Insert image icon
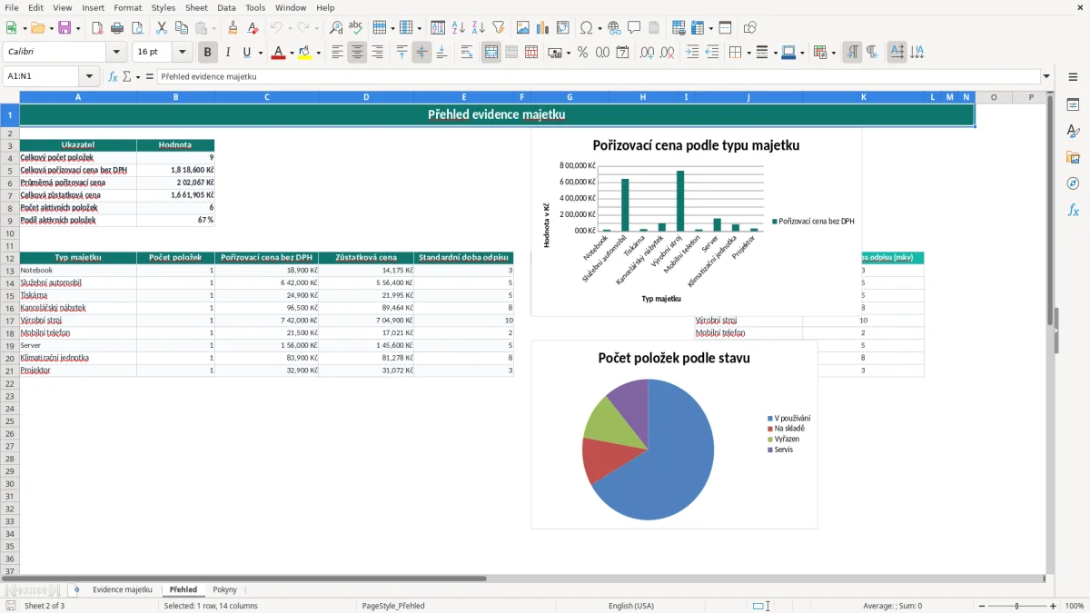1090x613 pixels. pyautogui.click(x=523, y=28)
